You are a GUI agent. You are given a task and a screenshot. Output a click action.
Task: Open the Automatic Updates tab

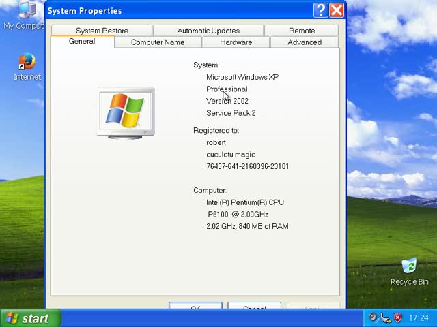(x=208, y=31)
